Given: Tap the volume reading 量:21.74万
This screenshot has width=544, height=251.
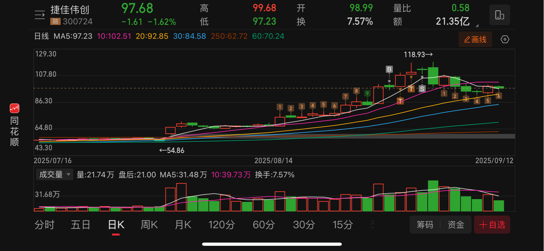Looking at the screenshot, I should point(95,175).
